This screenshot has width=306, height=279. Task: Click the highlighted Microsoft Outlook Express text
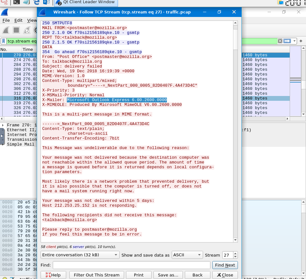point(117,100)
